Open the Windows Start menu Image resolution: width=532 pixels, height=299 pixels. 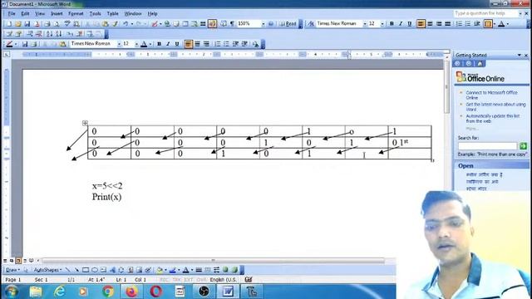point(11,292)
